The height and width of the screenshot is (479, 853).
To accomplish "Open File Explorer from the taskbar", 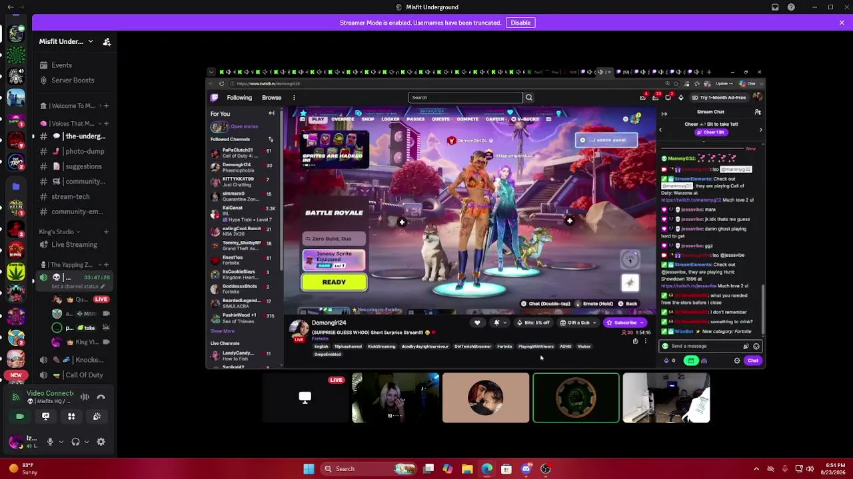I will tap(467, 469).
